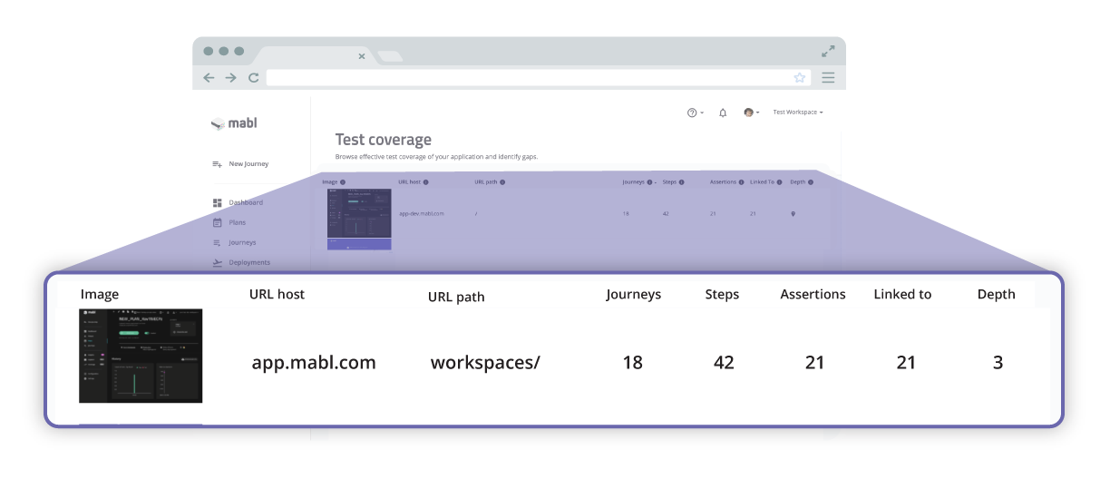Viewport: 1110px width, 479px height.
Task: Click app-dev.mabl.com host in table row
Action: (422, 213)
